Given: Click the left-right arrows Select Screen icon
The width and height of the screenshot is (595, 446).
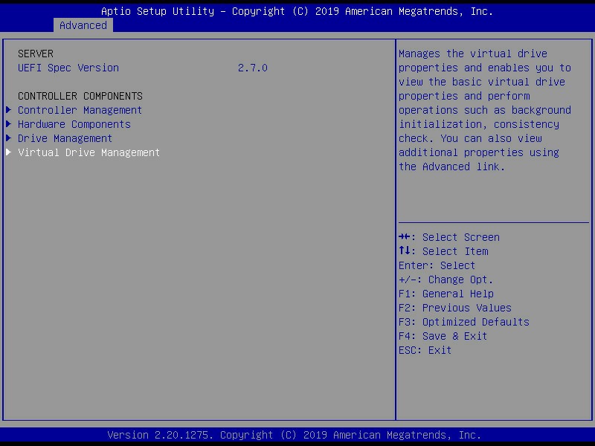Looking at the screenshot, I should coord(404,236).
